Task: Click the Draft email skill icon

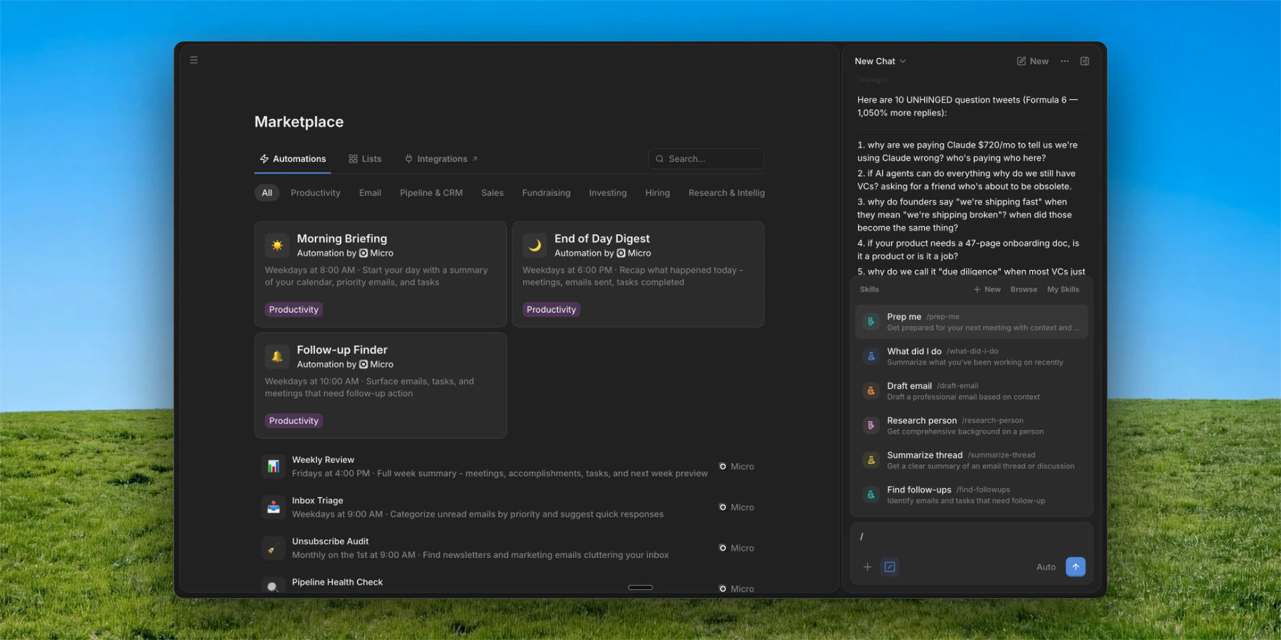Action: pyautogui.click(x=871, y=391)
